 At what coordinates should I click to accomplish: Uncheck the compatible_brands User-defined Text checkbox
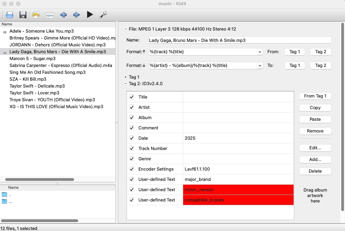click(x=132, y=200)
